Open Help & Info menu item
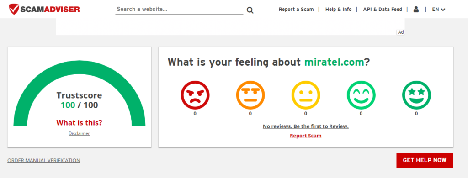 339,10
